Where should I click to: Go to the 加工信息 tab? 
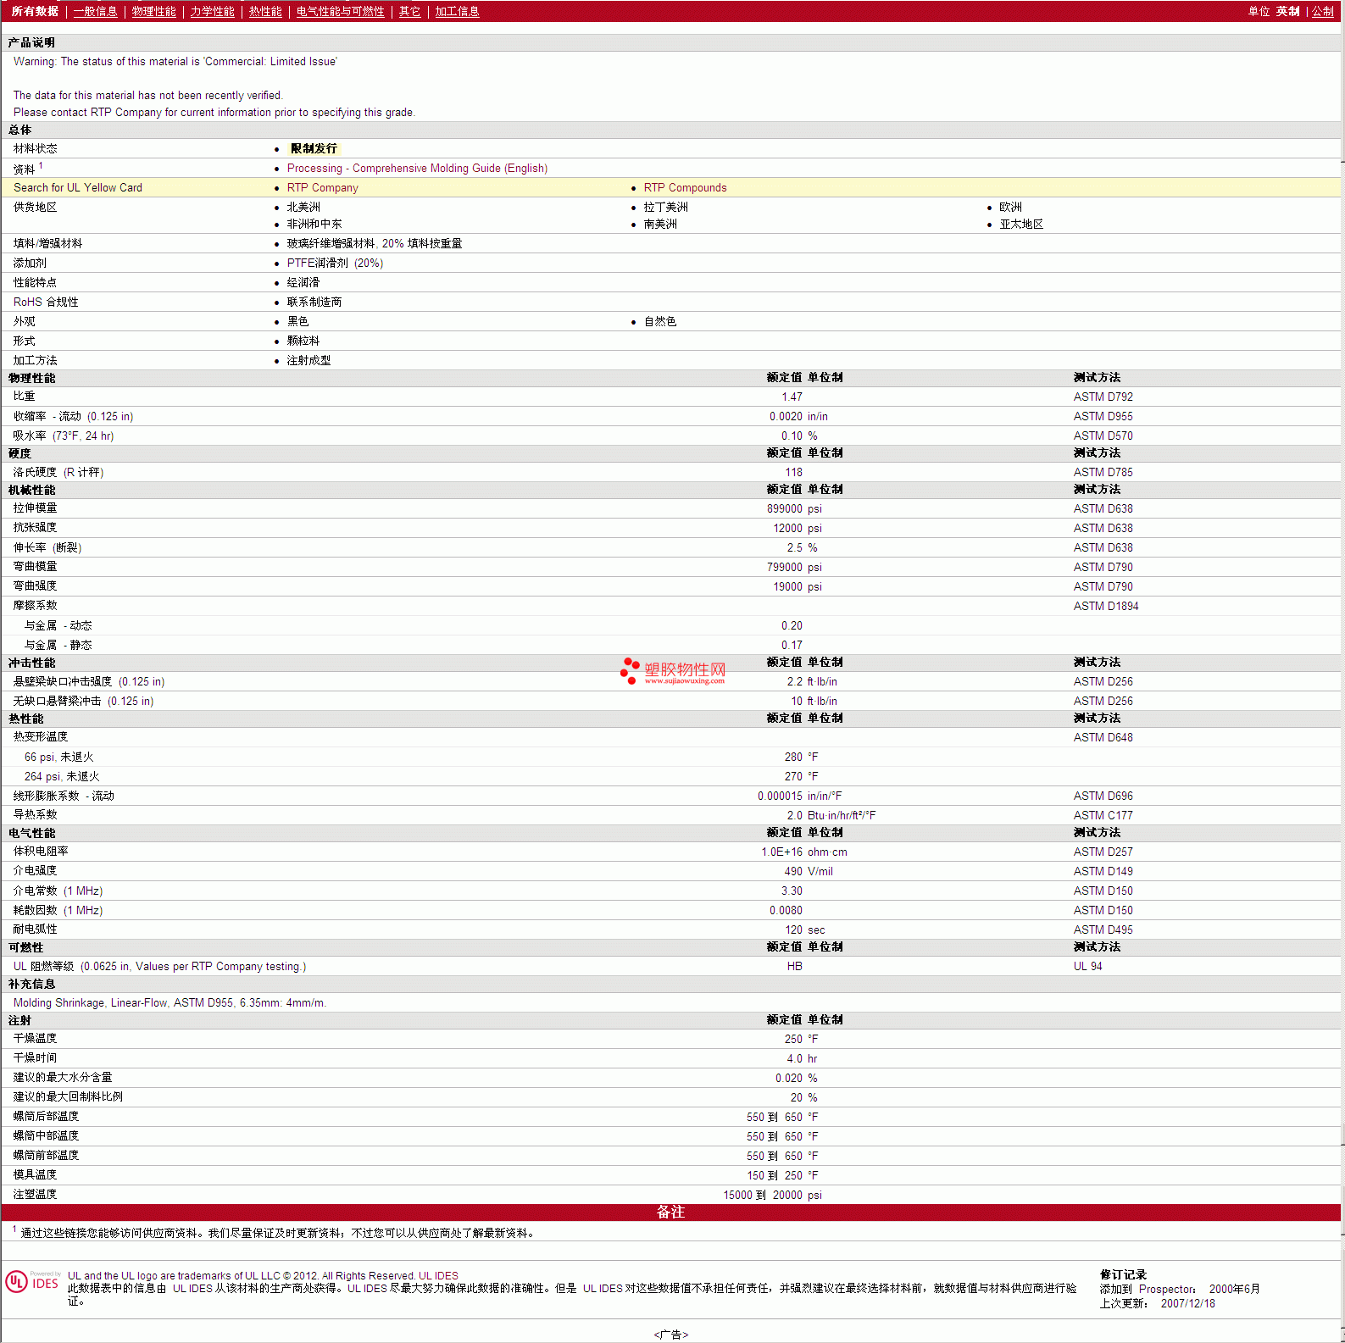pos(457,11)
